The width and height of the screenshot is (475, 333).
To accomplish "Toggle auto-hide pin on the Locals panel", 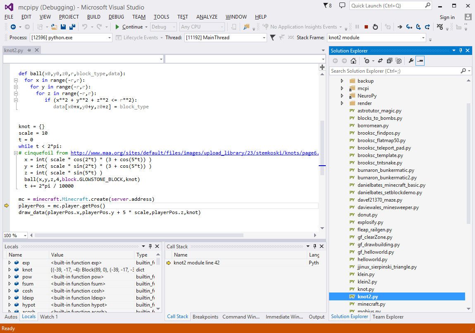I will pos(150,246).
